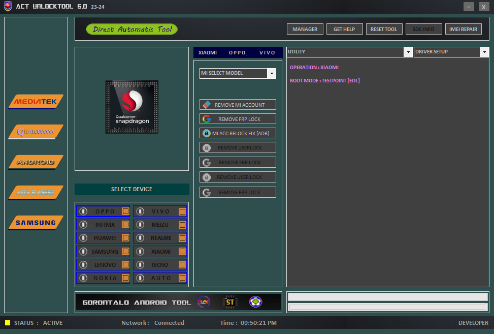Click the Remove MI Account button
The image size is (494, 334).
coord(238,105)
